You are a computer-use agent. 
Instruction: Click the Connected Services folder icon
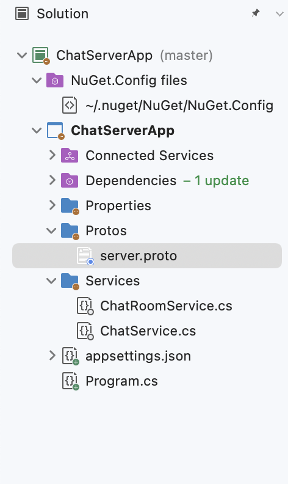pos(70,155)
